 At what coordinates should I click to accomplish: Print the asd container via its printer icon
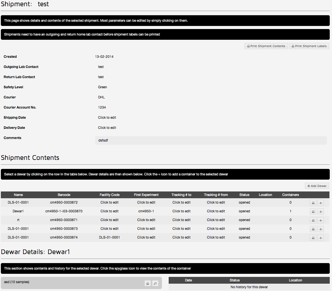point(148,283)
